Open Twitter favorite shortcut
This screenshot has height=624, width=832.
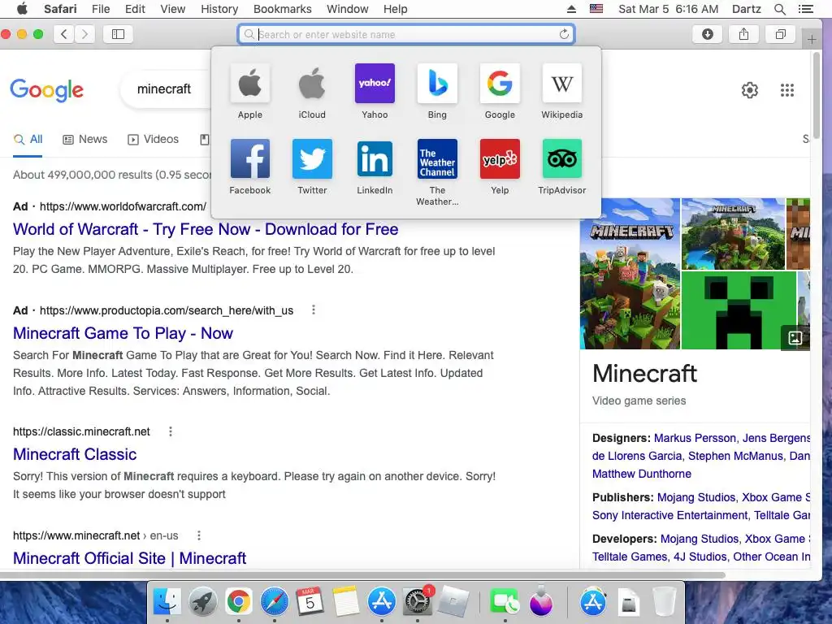tap(312, 159)
